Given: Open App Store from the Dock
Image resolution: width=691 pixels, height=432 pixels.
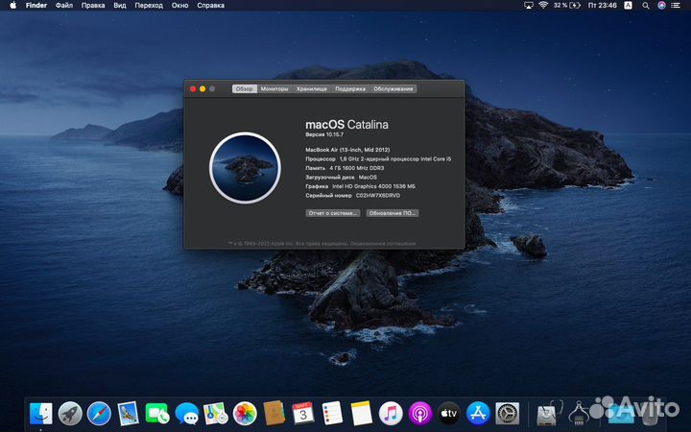Looking at the screenshot, I should pos(478,414).
